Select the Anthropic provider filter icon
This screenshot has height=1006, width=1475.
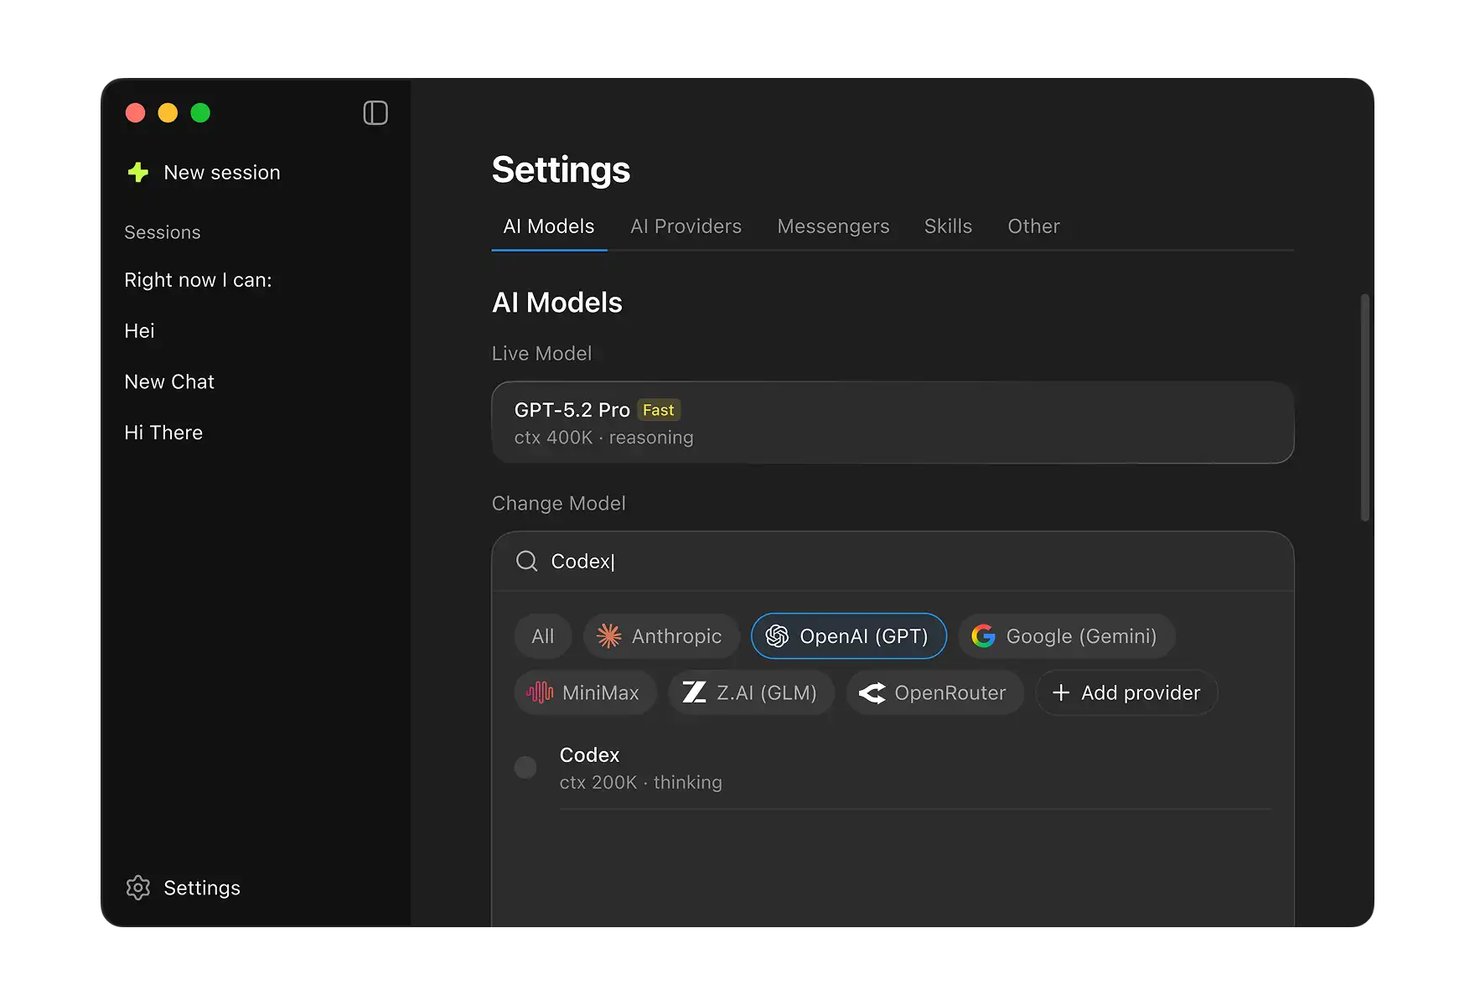(x=610, y=635)
